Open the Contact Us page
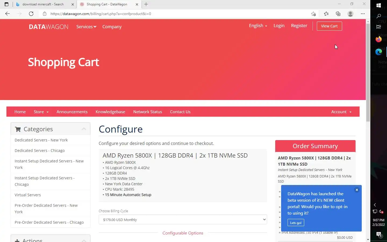387x242 pixels. (180, 112)
